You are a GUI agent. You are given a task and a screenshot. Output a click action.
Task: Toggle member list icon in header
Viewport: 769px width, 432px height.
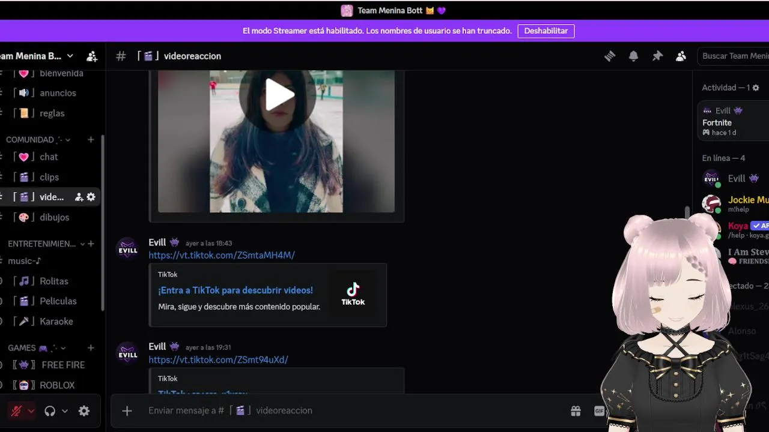[x=681, y=56]
